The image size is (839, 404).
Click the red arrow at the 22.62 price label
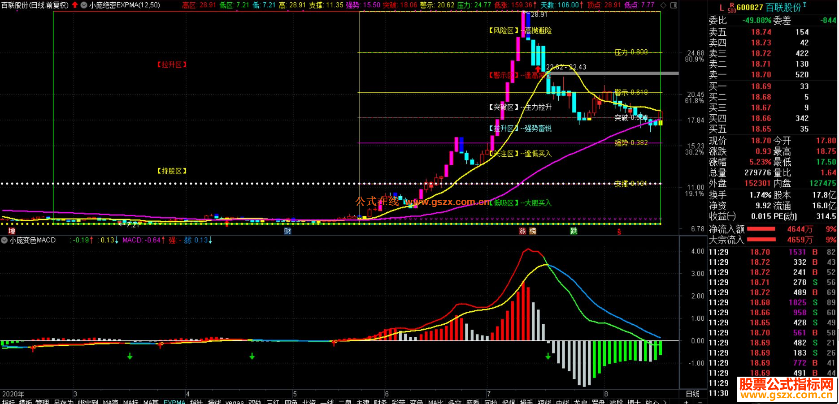click(538, 70)
